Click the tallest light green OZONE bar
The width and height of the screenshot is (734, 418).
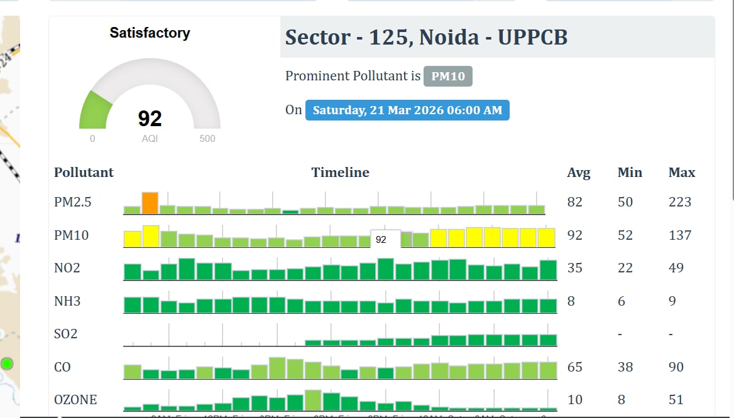pos(313,400)
